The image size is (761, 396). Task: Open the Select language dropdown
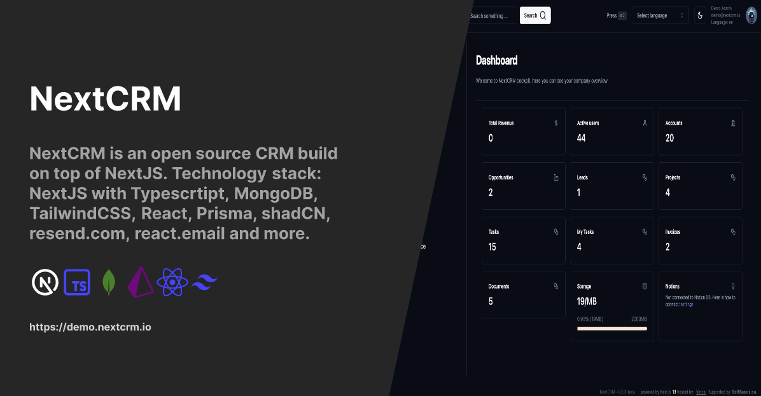click(660, 15)
